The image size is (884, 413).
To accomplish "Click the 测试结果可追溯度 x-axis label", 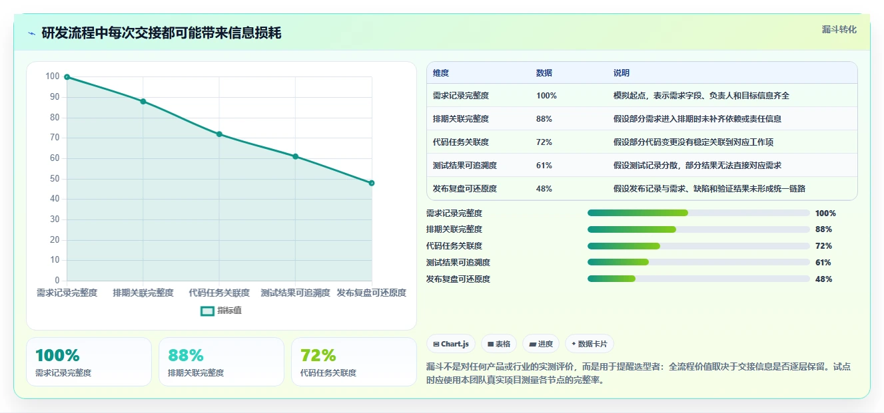I will click(x=295, y=293).
